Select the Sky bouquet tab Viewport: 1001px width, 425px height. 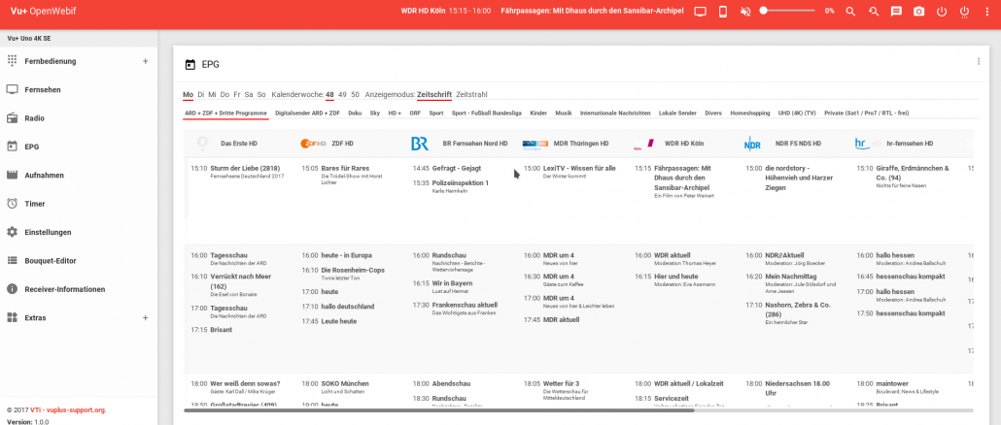(x=375, y=114)
